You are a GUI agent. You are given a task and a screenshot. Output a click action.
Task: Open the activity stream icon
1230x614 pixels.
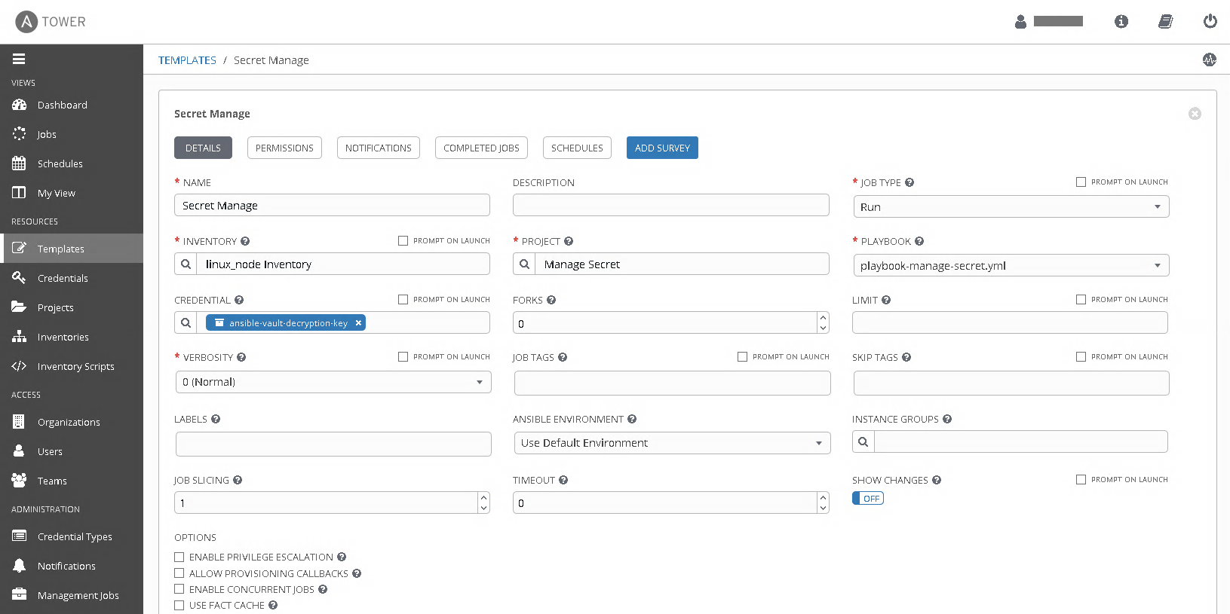click(1210, 60)
